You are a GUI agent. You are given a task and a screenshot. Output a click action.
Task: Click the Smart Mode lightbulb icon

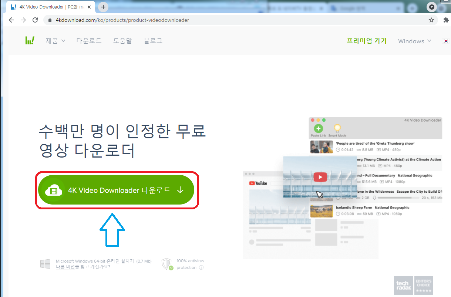[337, 128]
